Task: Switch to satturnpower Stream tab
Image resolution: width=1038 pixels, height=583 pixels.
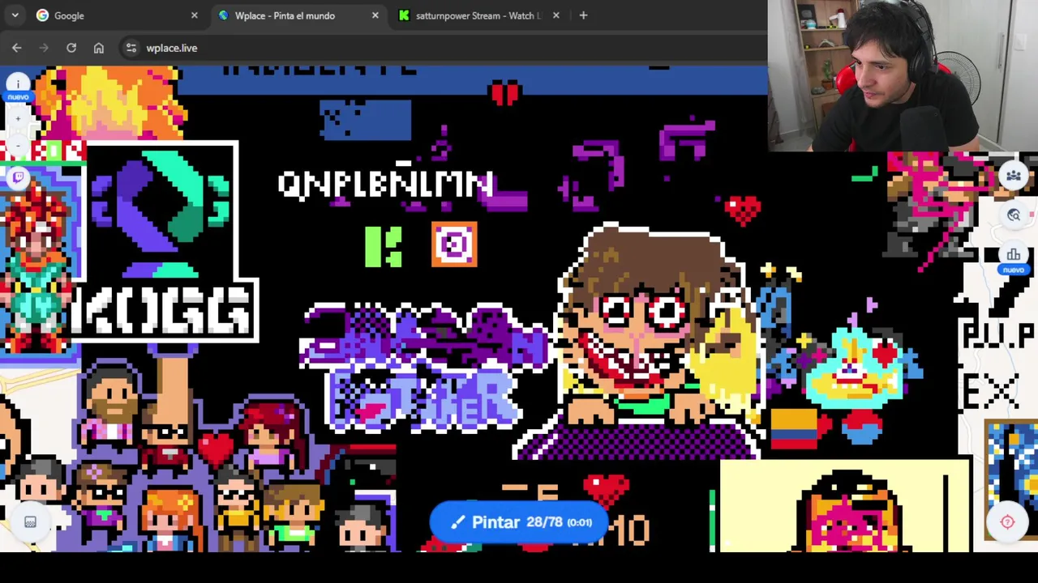Action: 478,15
